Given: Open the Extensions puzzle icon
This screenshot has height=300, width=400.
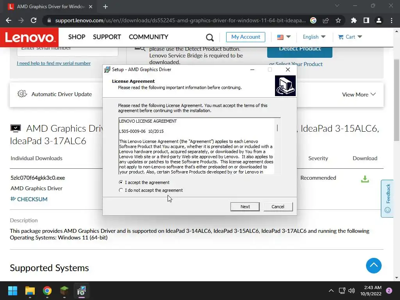Looking at the screenshot, I should (x=354, y=20).
